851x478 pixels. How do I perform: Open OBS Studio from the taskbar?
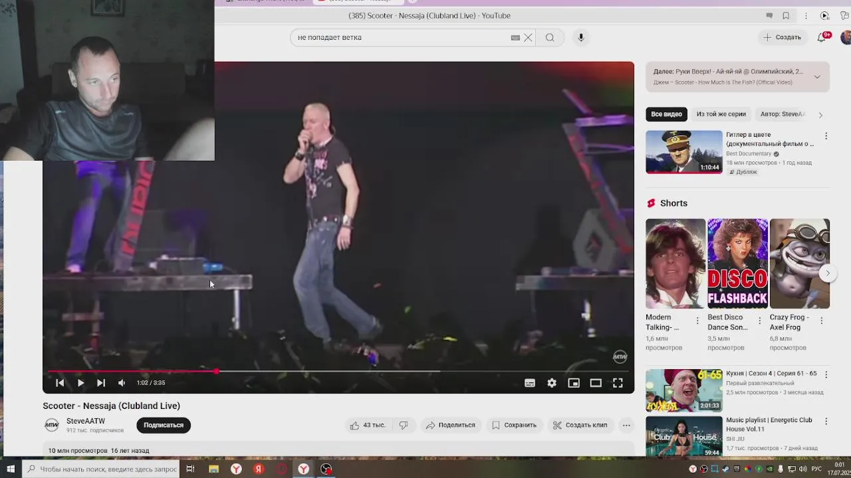326,469
